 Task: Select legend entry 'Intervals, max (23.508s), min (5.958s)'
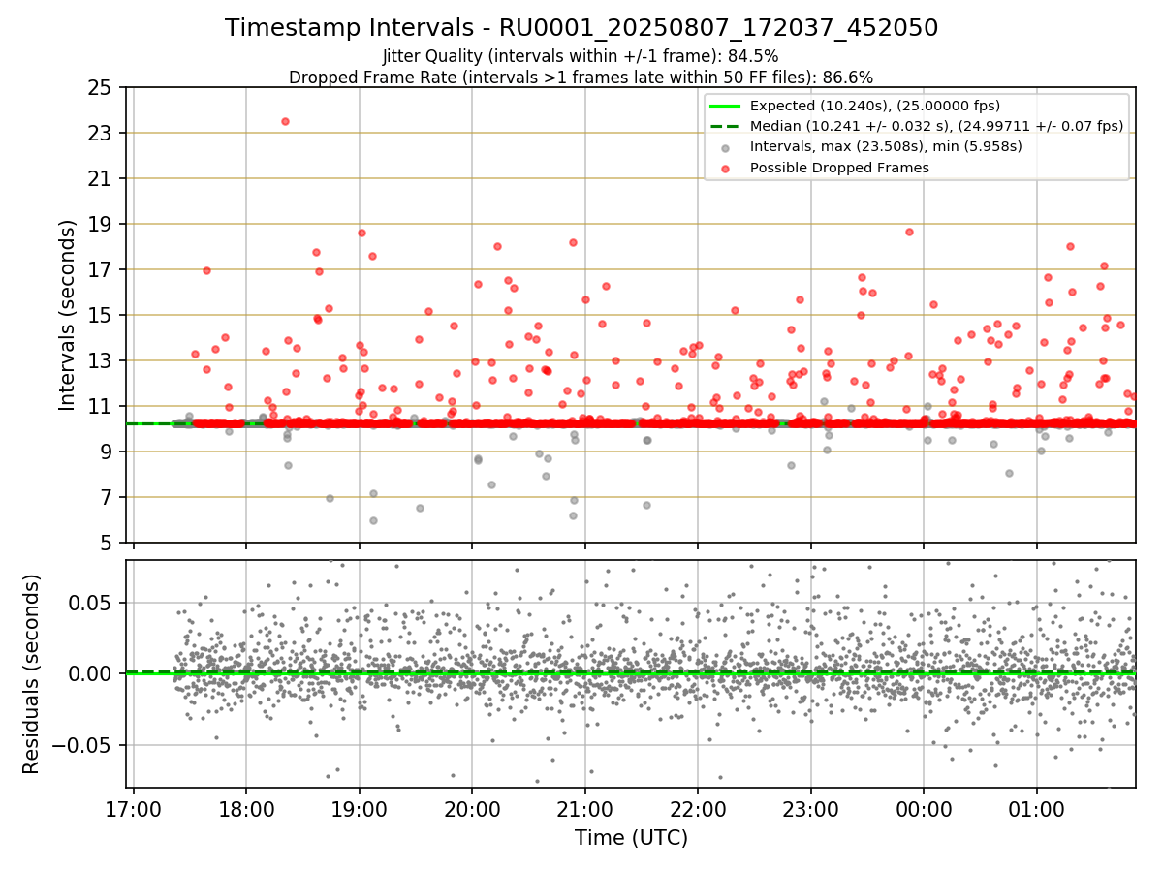[886, 146]
